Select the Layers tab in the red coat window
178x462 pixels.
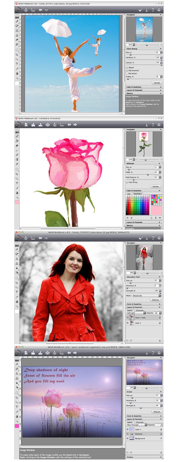coord(130,310)
